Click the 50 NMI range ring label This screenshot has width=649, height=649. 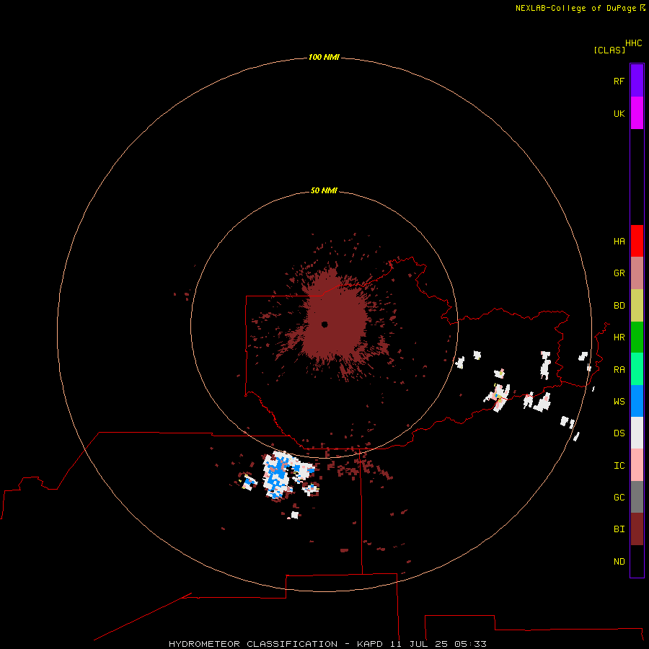[324, 190]
